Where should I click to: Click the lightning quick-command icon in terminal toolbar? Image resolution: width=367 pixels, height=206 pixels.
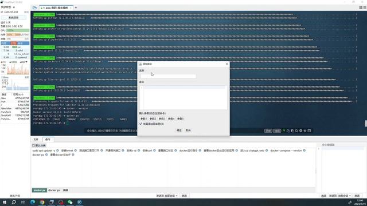tap(284, 131)
